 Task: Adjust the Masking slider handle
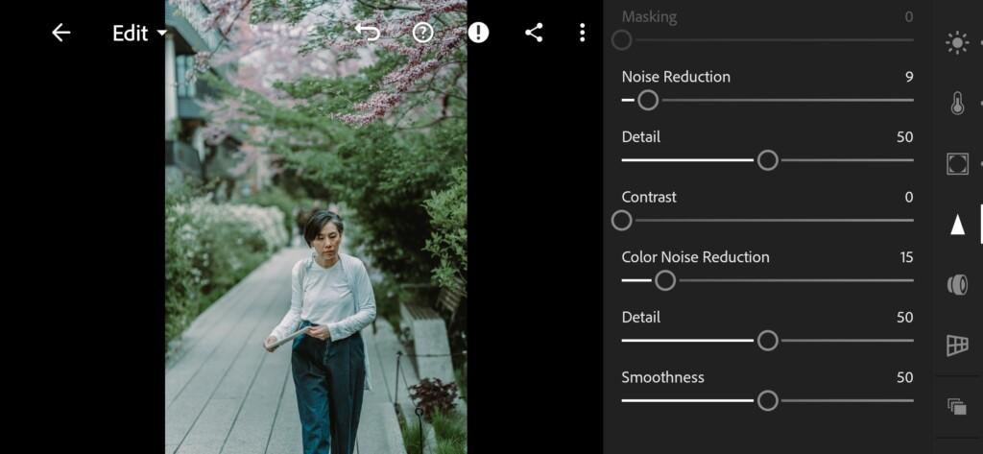pos(621,40)
